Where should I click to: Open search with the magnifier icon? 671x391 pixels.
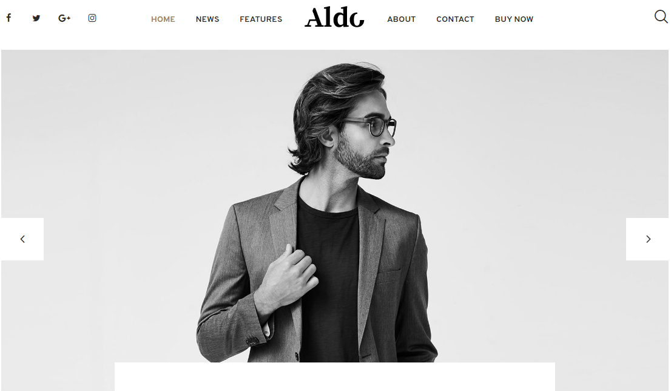click(661, 17)
